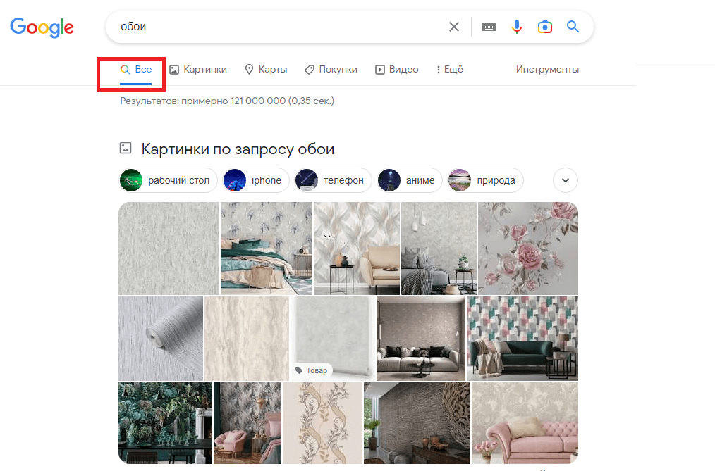Open the 'Покупки' tab
715x471 pixels.
click(x=331, y=70)
